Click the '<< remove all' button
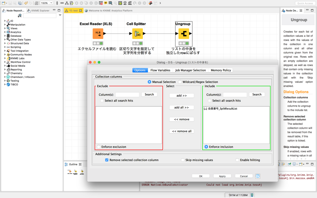The width and height of the screenshot is (317, 198). 181,131
